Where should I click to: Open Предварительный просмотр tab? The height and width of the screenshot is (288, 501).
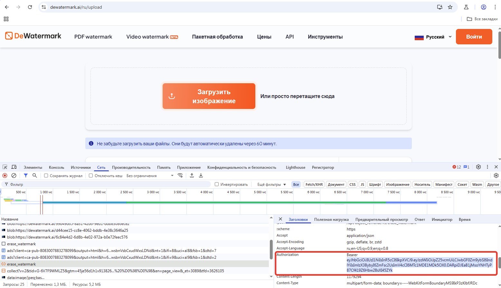382,220
